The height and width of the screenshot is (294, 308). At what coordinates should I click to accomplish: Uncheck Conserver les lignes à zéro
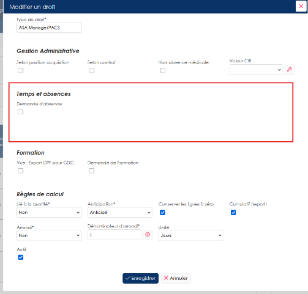coord(162,213)
